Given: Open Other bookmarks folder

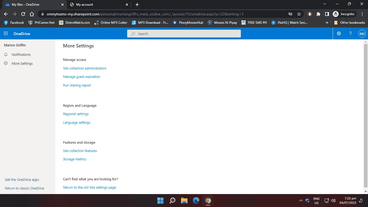Looking at the screenshot, I should point(350,23).
